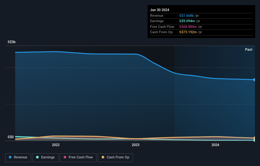Click the S$0 y-axis label

click(x=11, y=137)
